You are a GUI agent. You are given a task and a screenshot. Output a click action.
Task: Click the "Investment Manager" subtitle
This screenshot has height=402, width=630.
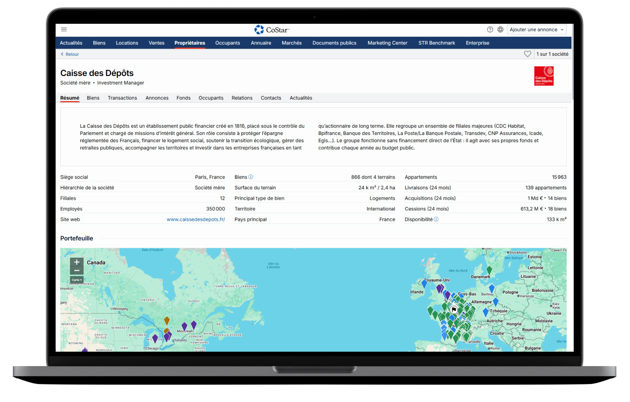coord(121,83)
